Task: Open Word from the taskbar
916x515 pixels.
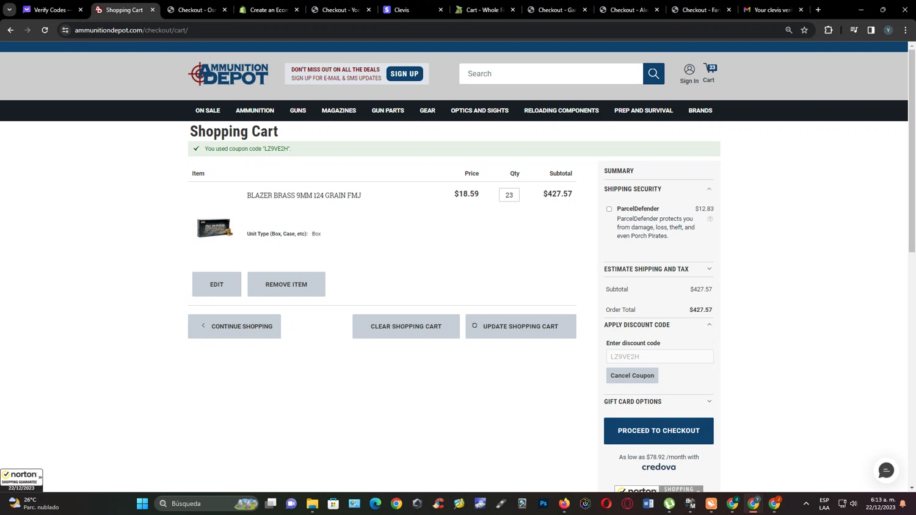Action: 648,503
